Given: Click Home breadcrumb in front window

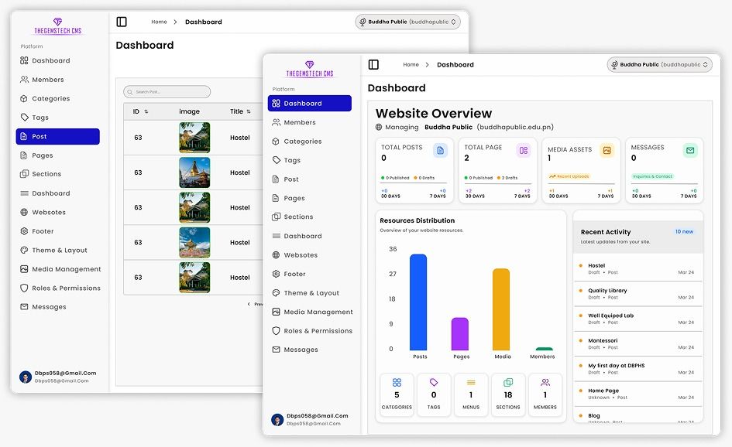Looking at the screenshot, I should coord(411,65).
